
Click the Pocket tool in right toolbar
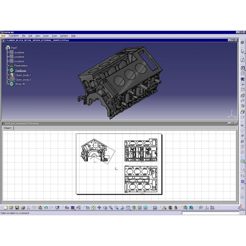tap(242, 73)
